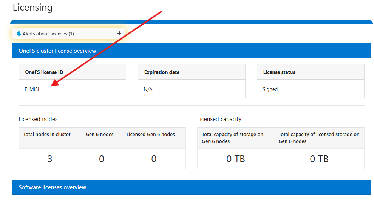The height and width of the screenshot is (201, 374).
Task: Open the "Alerts about licenses (1)" panel label
Action: pyautogui.click(x=48, y=34)
